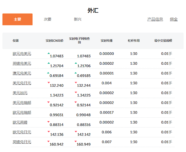Click the 实时ECN出价 column header
The width and height of the screenshot is (186, 152).
(x=55, y=41)
